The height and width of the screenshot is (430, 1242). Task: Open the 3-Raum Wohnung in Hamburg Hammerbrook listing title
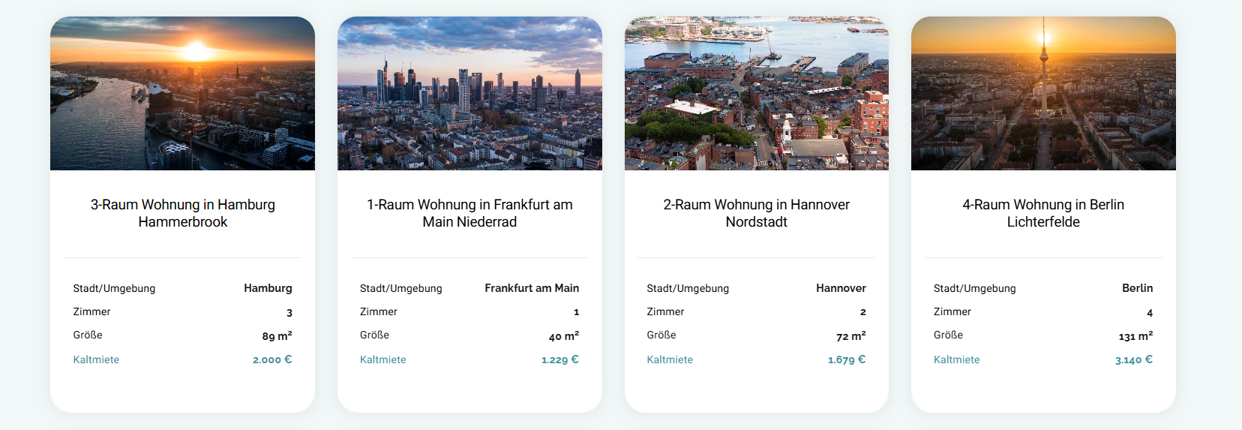tap(182, 213)
